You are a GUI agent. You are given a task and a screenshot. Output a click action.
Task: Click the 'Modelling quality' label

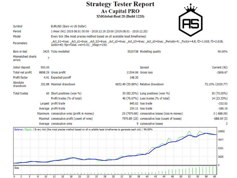click(150, 52)
